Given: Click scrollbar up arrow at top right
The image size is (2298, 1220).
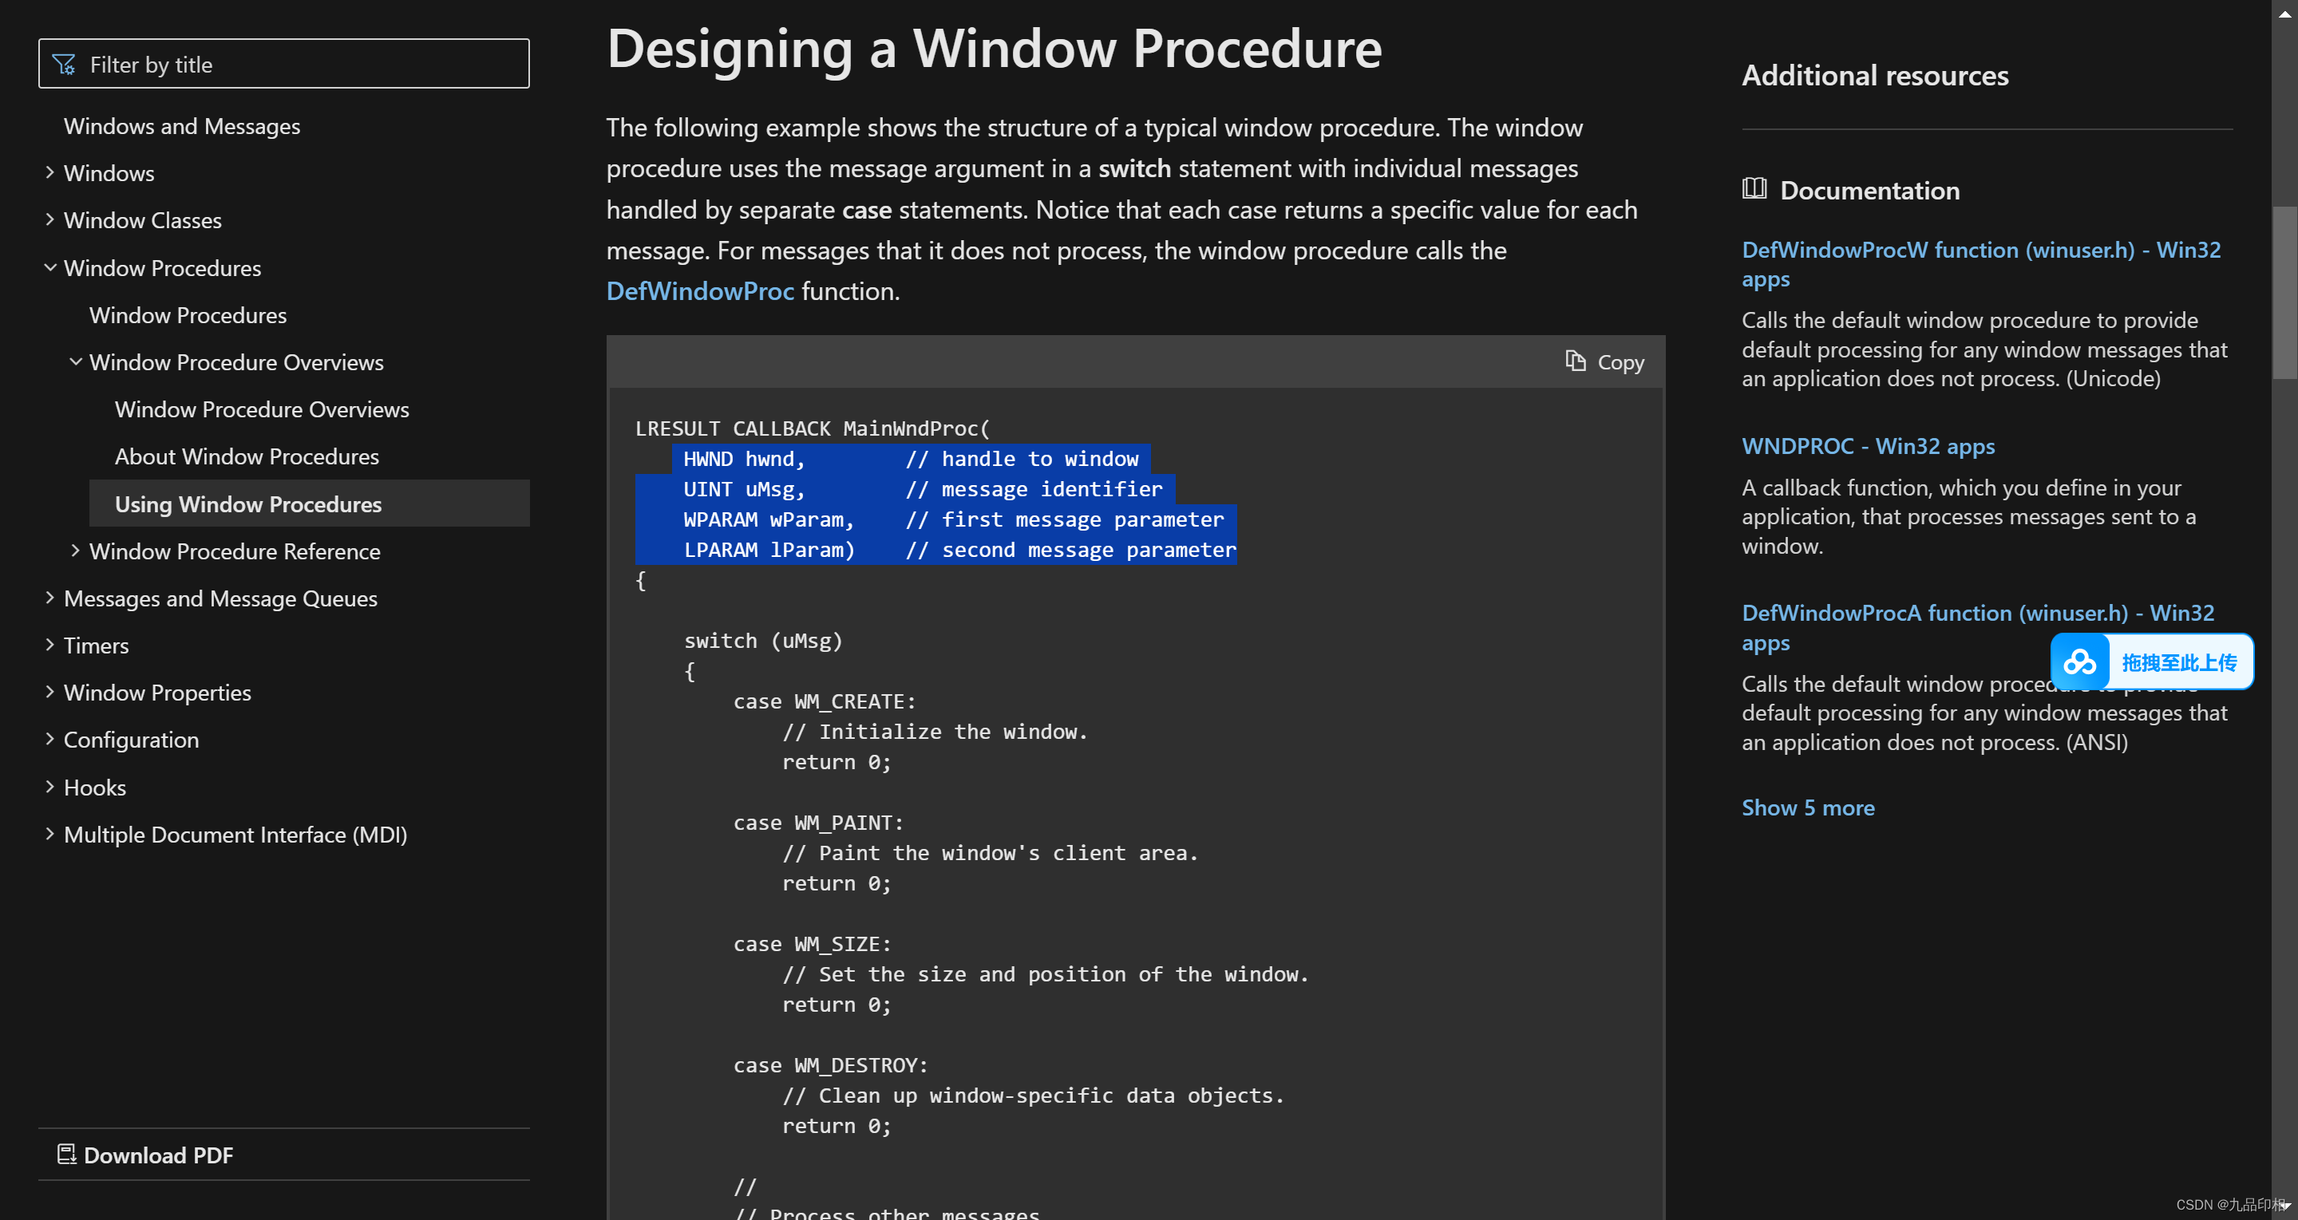Looking at the screenshot, I should 2284,13.
